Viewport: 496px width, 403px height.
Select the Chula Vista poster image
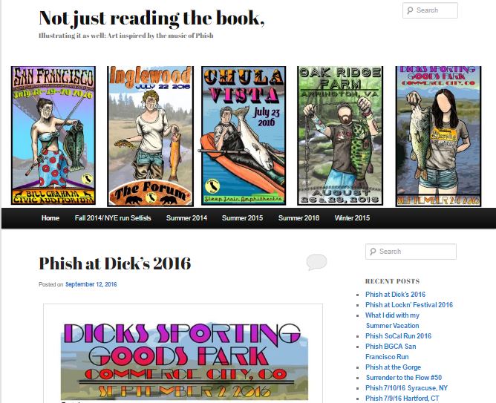point(244,136)
